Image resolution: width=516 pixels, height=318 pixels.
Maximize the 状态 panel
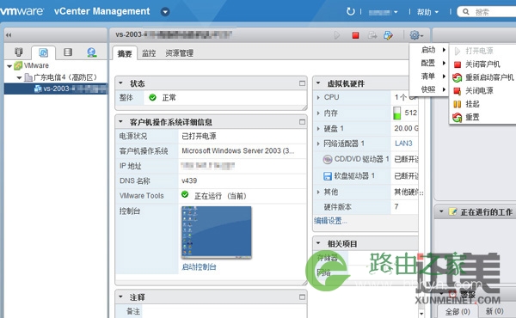(x=302, y=83)
